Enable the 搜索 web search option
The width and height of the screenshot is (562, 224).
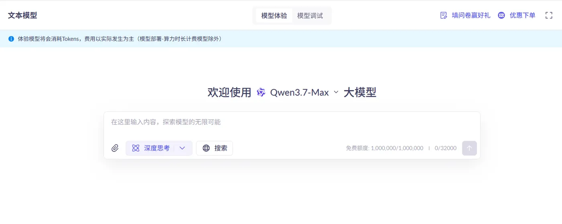[214, 148]
